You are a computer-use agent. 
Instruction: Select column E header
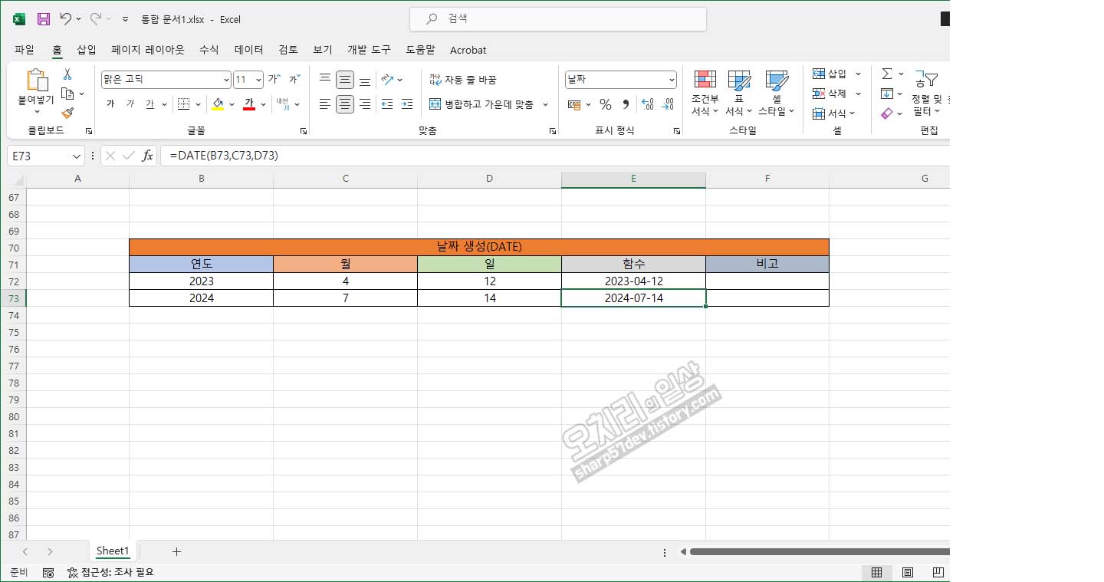633,179
